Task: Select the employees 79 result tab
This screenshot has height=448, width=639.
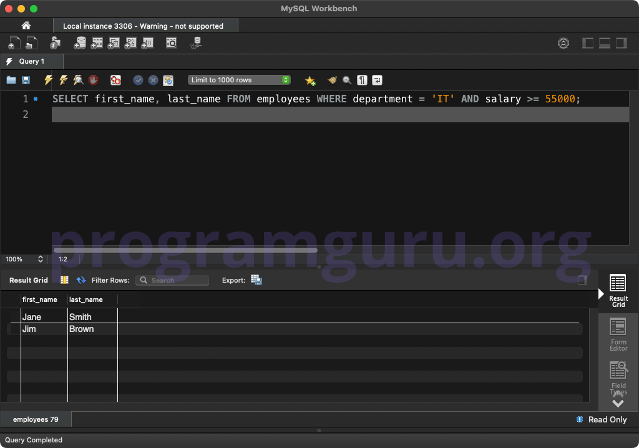Action: [x=36, y=419]
